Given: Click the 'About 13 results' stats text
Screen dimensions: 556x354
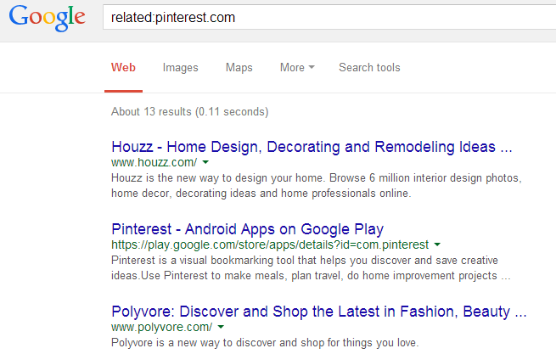Looking at the screenshot, I should pos(189,111).
